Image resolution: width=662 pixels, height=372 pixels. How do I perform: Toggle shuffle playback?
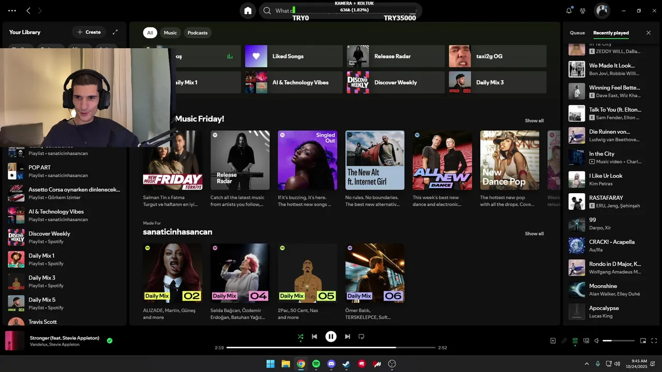(300, 336)
